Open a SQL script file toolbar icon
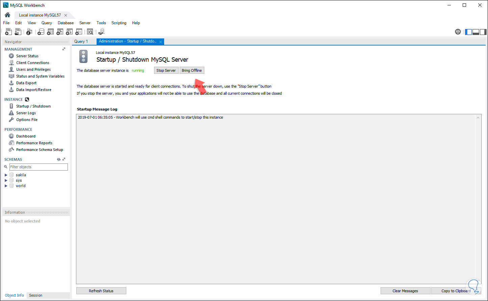The image size is (488, 301). tap(18, 32)
